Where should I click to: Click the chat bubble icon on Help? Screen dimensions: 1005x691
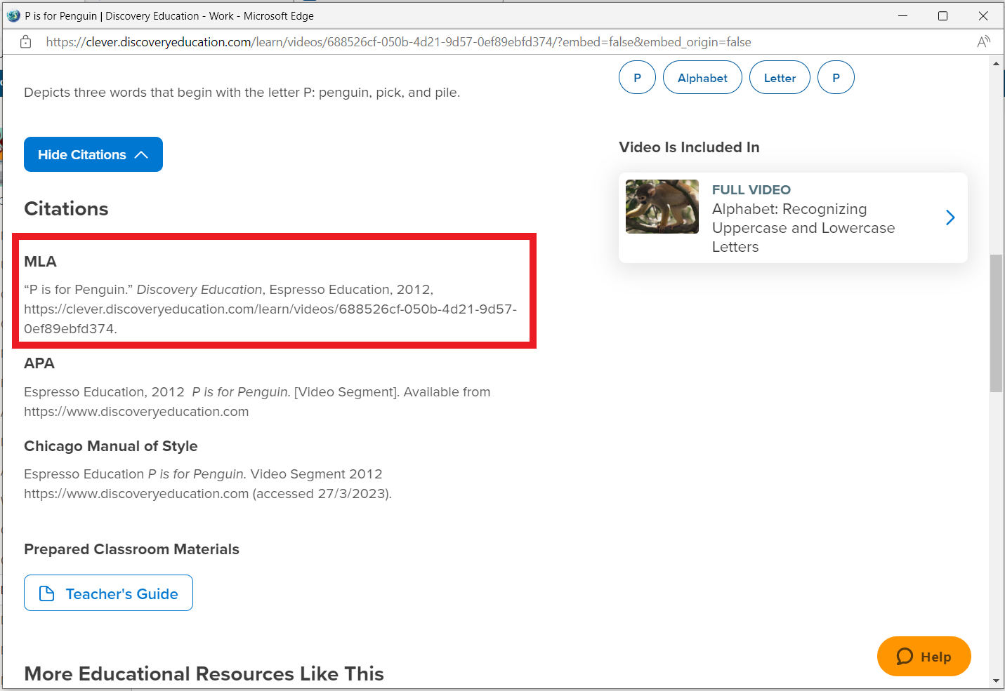coord(905,657)
